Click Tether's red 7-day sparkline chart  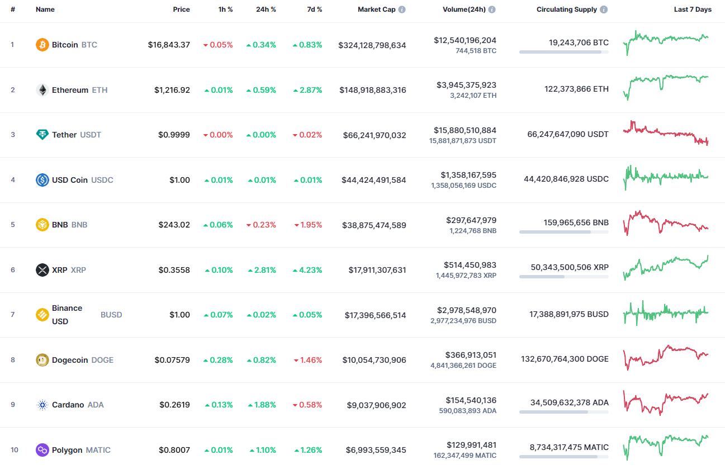point(666,133)
